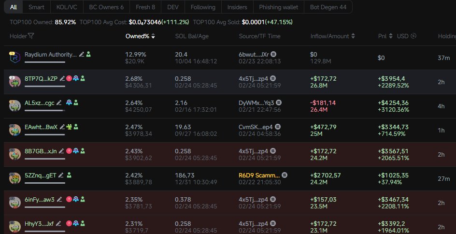The image size is (456, 234).
Task: Click the rocket badge on 8TP7Q...kZP
Action: tap(76, 78)
